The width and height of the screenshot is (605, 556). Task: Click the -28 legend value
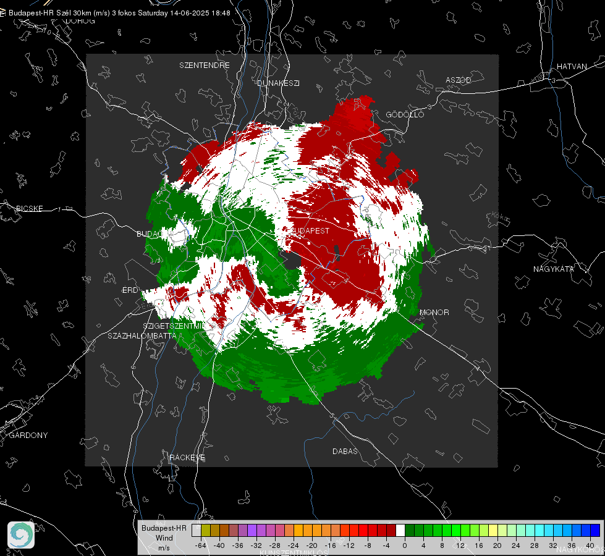click(x=275, y=545)
